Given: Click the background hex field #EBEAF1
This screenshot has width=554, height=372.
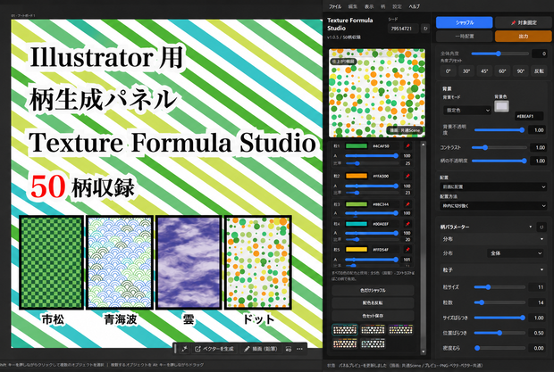Looking at the screenshot, I should click(x=529, y=116).
